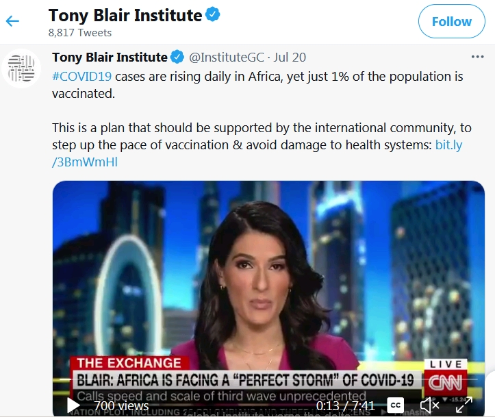Image resolution: width=495 pixels, height=417 pixels.
Task: Open the #COVID19 hashtag
Action: tap(81, 77)
